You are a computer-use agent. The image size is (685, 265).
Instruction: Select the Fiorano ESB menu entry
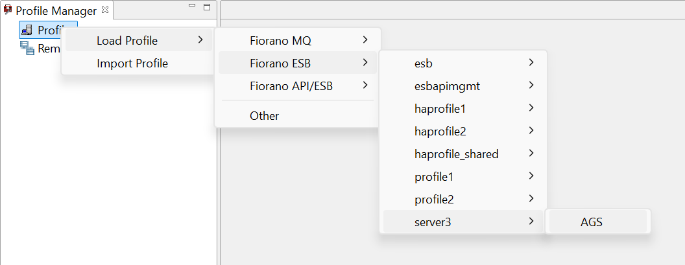298,63
